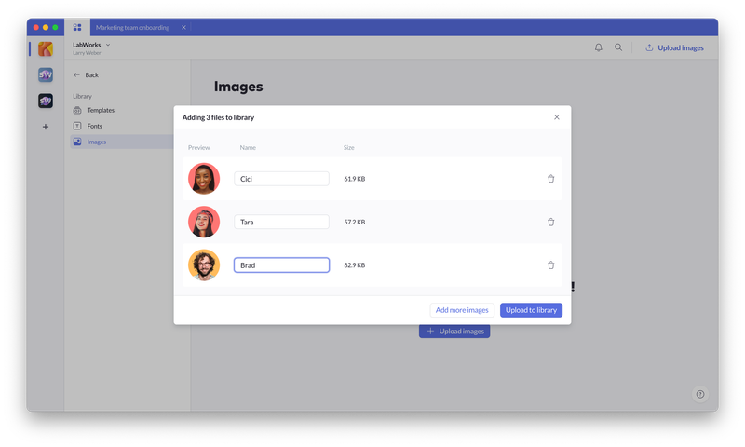Click the plus icon to add workspace
The image size is (745, 447).
(x=45, y=127)
